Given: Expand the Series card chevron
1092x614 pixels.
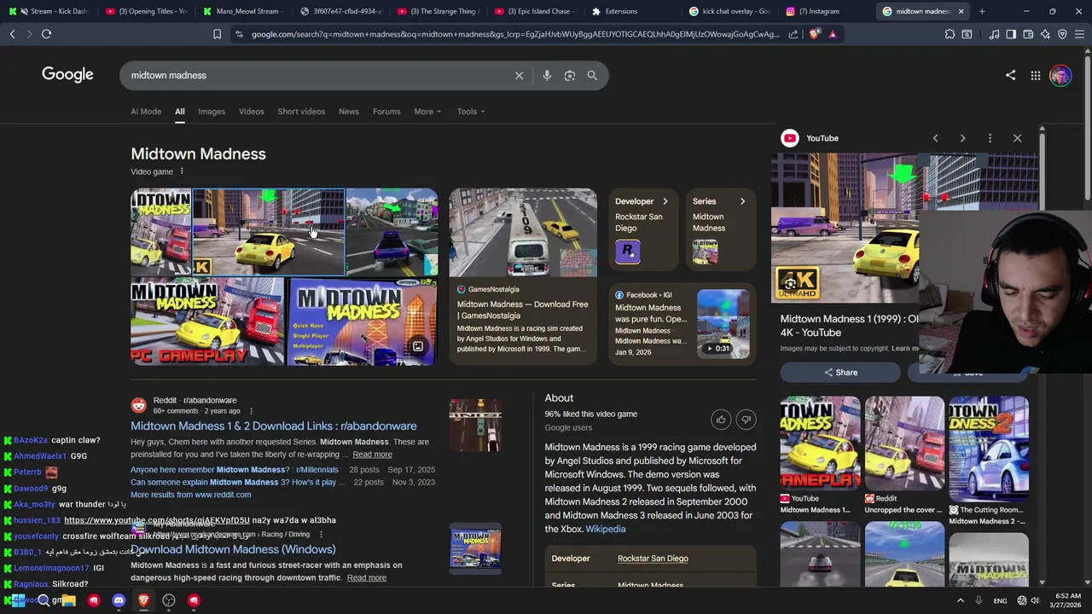Looking at the screenshot, I should tap(742, 201).
